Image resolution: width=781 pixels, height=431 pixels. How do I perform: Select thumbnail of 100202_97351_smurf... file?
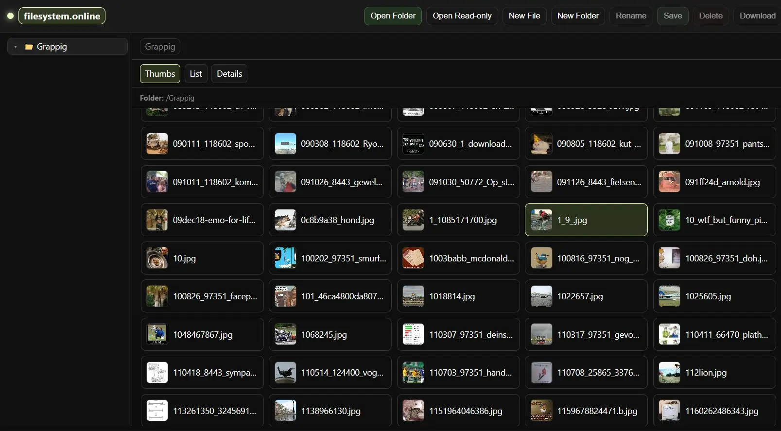[x=285, y=258]
